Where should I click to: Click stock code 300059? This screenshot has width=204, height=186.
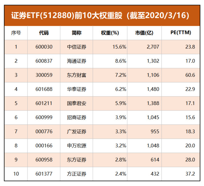pos(44,75)
